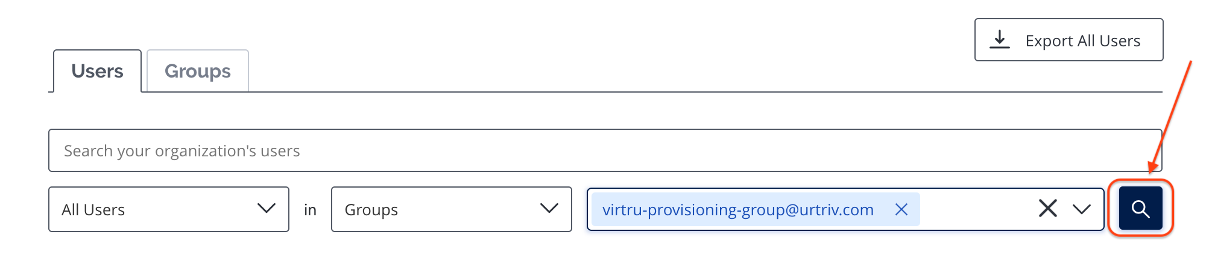1212x273 pixels.
Task: Click the download arrow icon on Export All Users
Action: coord(999,40)
